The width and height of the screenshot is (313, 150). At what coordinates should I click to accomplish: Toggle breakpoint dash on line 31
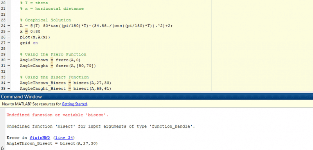point(9,66)
